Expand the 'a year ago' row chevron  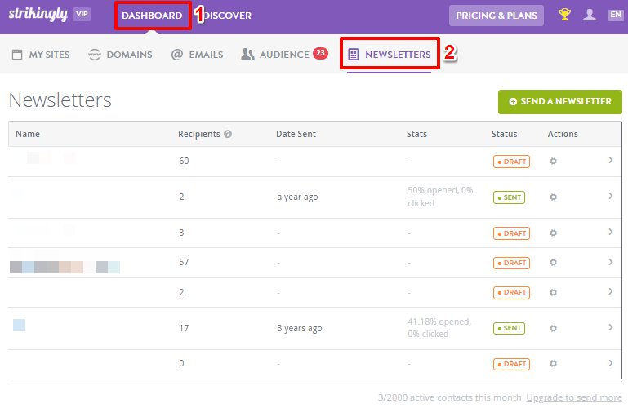pyautogui.click(x=610, y=196)
